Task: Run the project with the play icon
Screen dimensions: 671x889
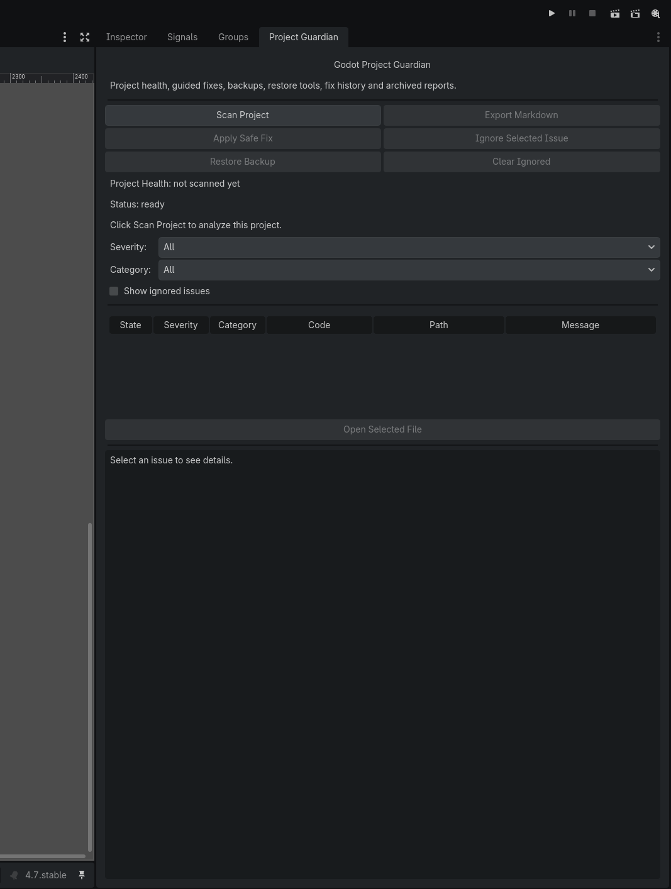Action: [552, 13]
